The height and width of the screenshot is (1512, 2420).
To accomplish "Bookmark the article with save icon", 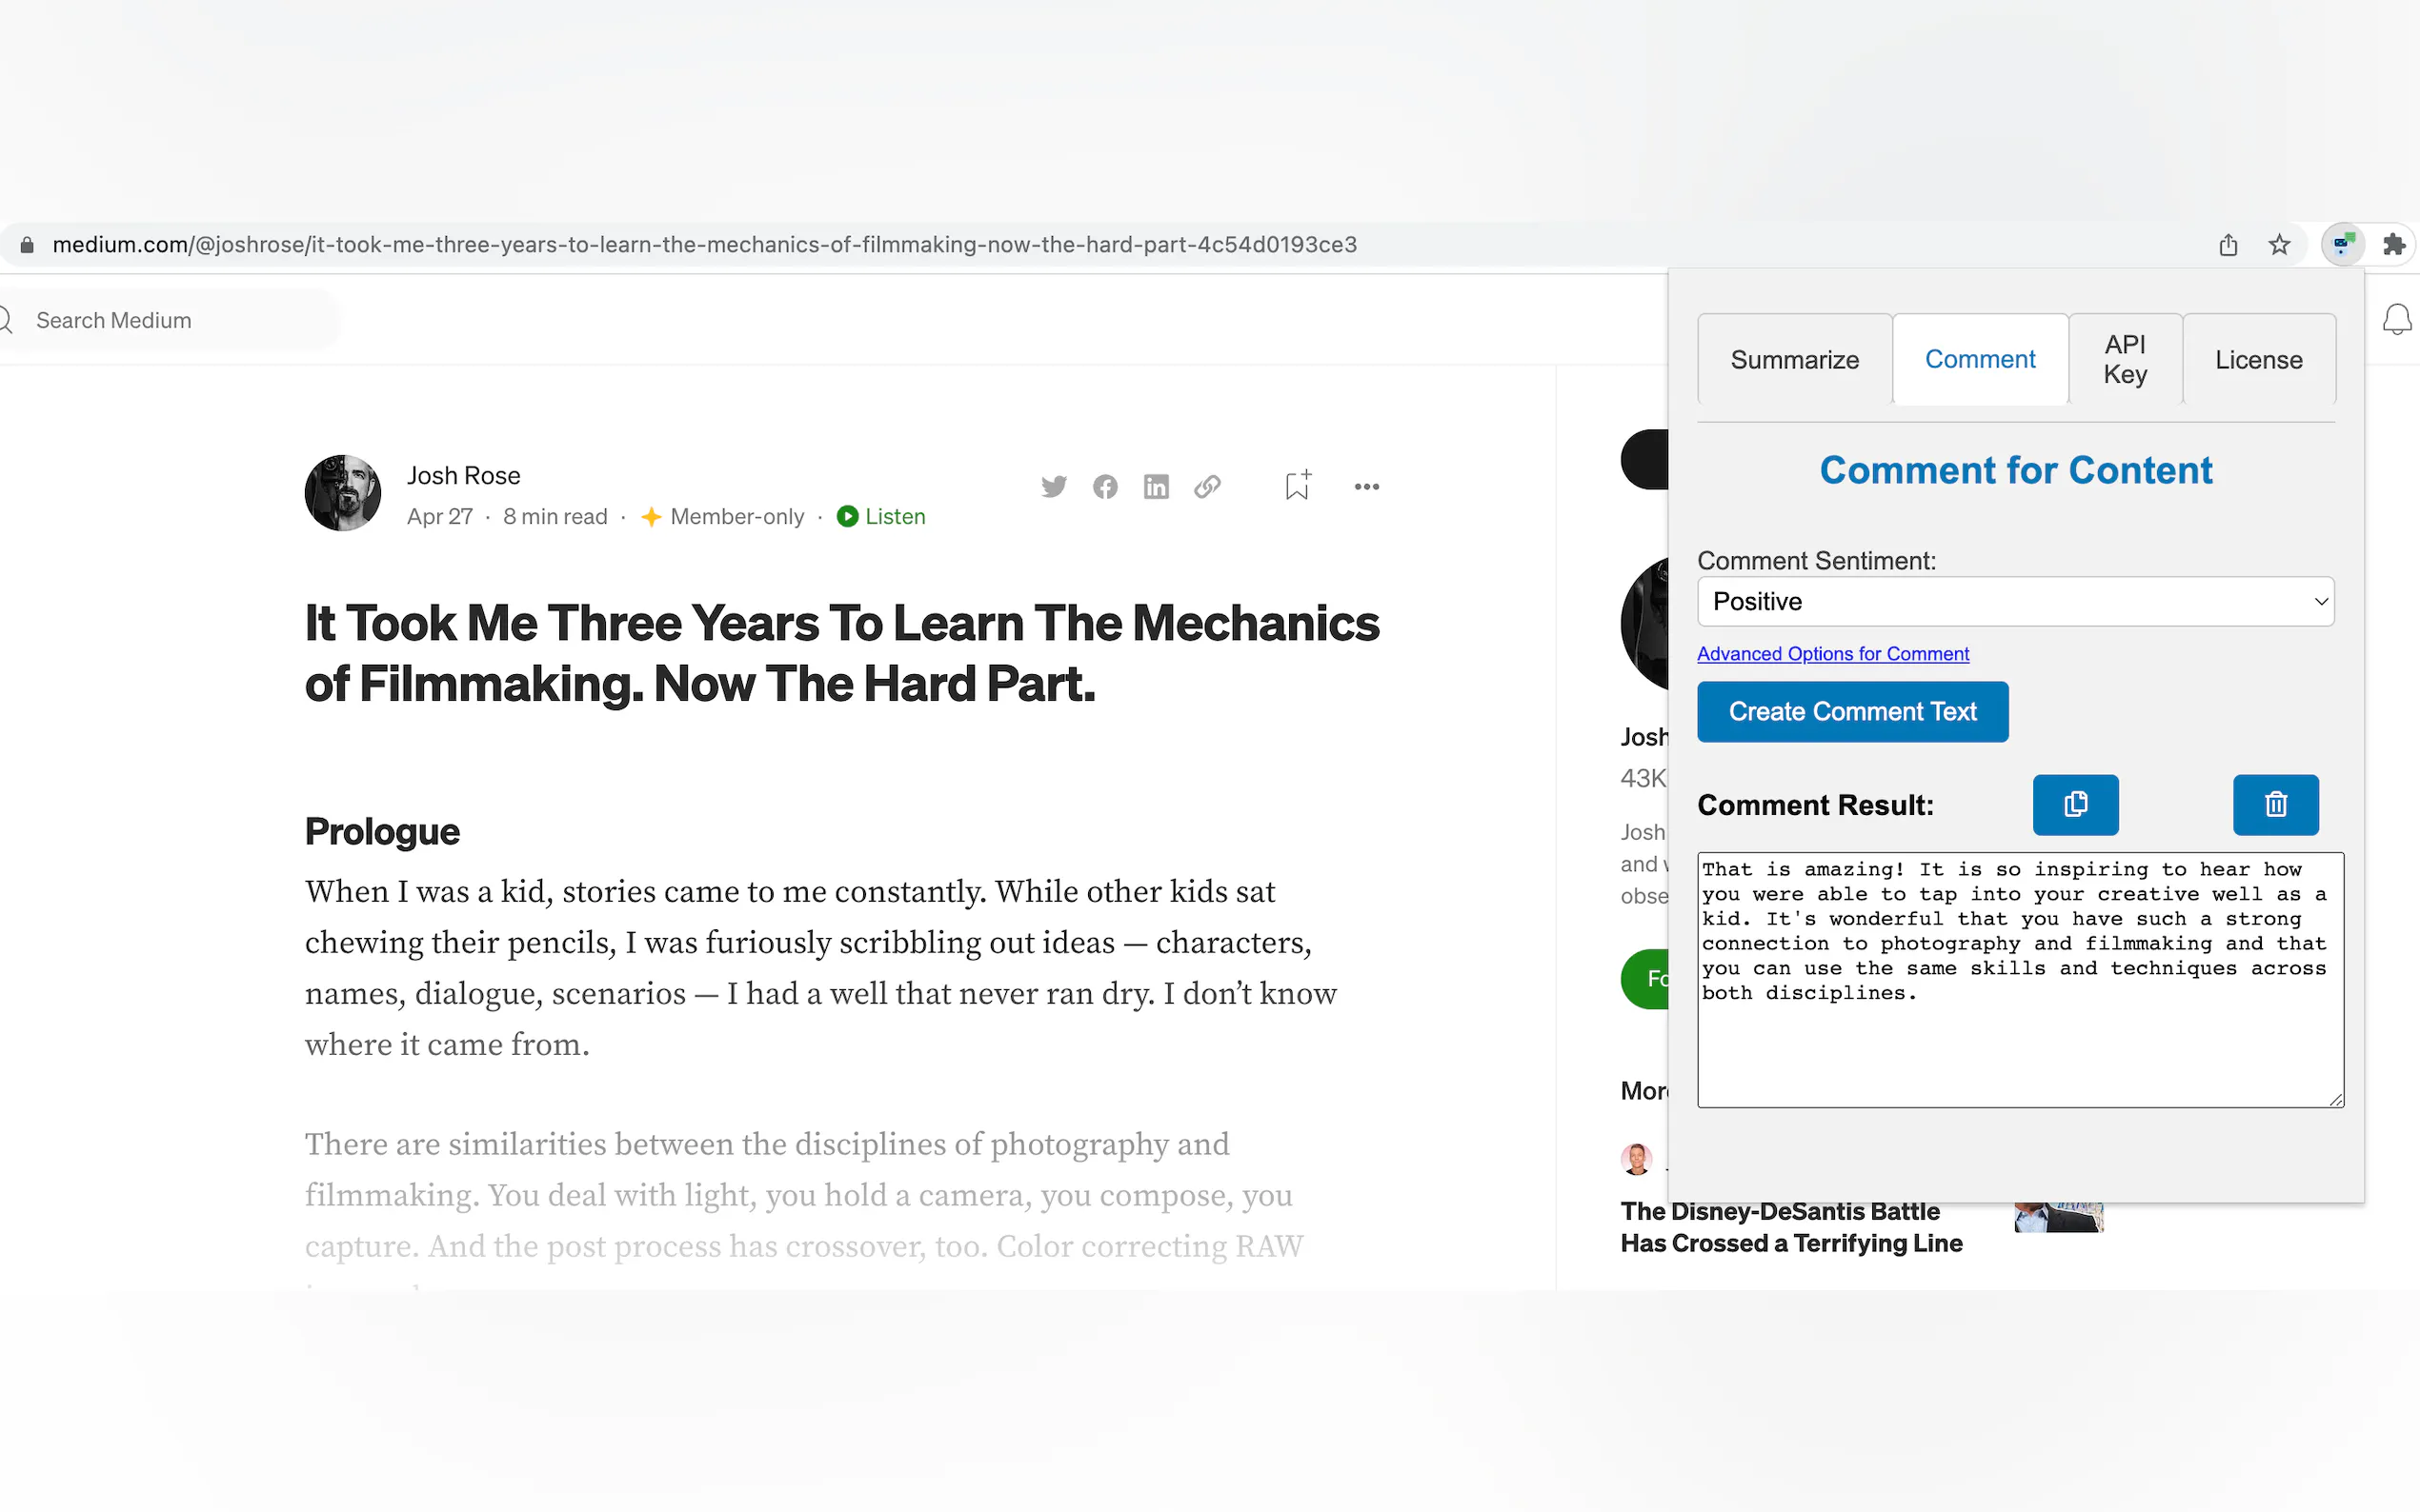I will click(1298, 486).
